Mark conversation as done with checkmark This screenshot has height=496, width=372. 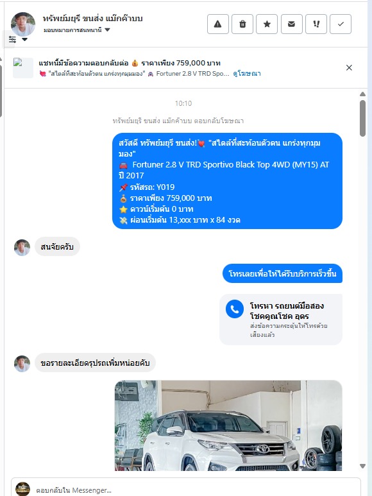pyautogui.click(x=341, y=24)
